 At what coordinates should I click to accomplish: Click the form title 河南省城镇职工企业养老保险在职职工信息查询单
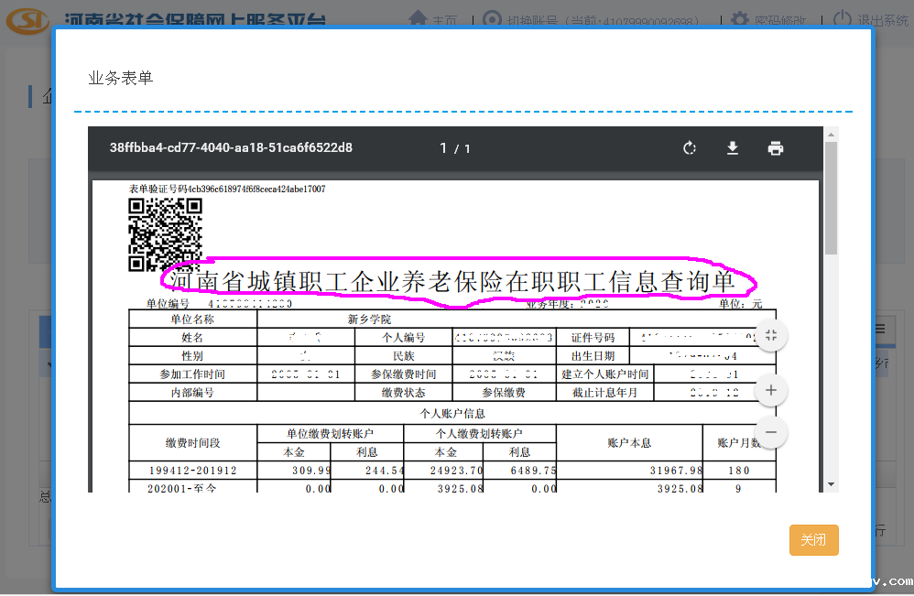(452, 281)
